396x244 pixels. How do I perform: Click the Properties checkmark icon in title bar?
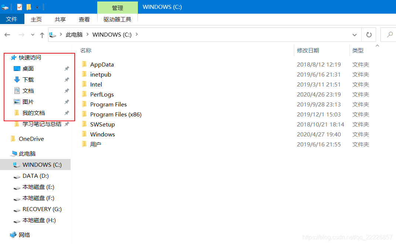pos(20,7)
